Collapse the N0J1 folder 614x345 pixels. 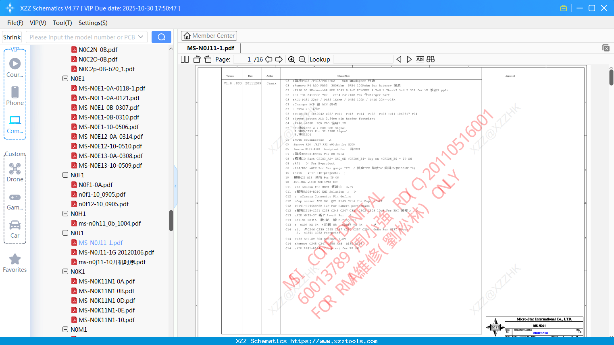pos(65,233)
